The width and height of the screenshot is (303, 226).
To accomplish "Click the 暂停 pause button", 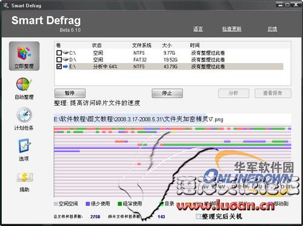I will (70, 93).
